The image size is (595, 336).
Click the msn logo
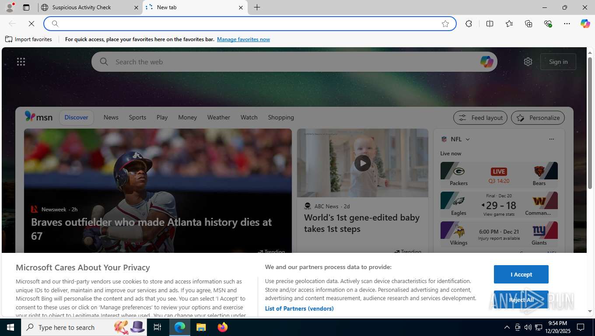point(38,117)
